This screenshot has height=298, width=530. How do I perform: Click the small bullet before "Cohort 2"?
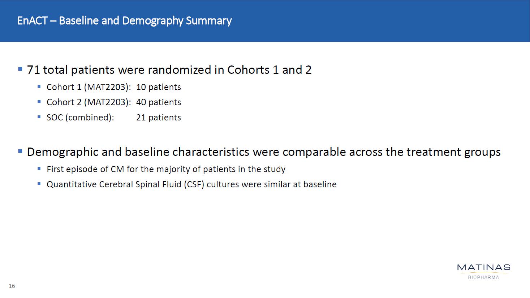[39, 102]
